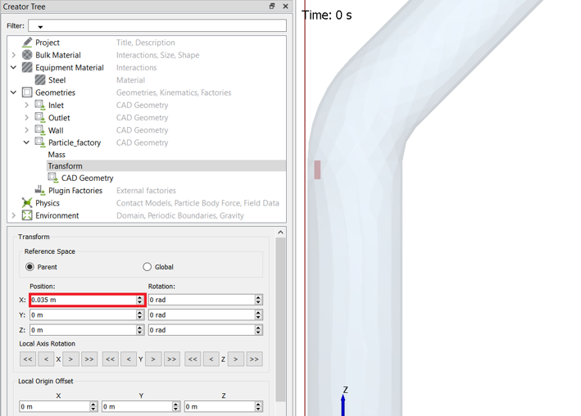Click the Project icon in Creator Tree
The width and height of the screenshot is (581, 416).
(x=27, y=43)
